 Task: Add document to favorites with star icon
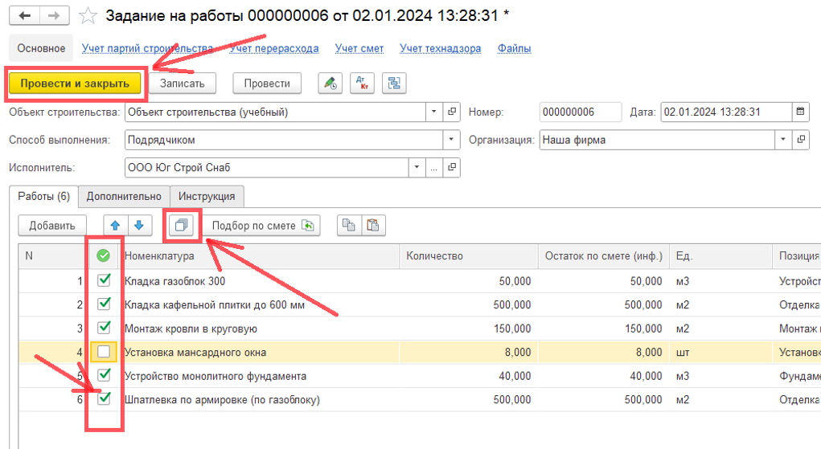pyautogui.click(x=89, y=16)
